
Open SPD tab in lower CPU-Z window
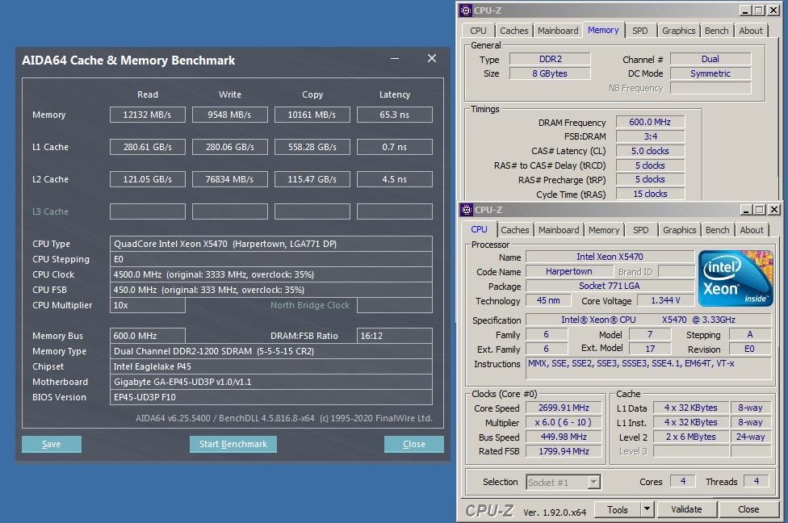tap(641, 230)
